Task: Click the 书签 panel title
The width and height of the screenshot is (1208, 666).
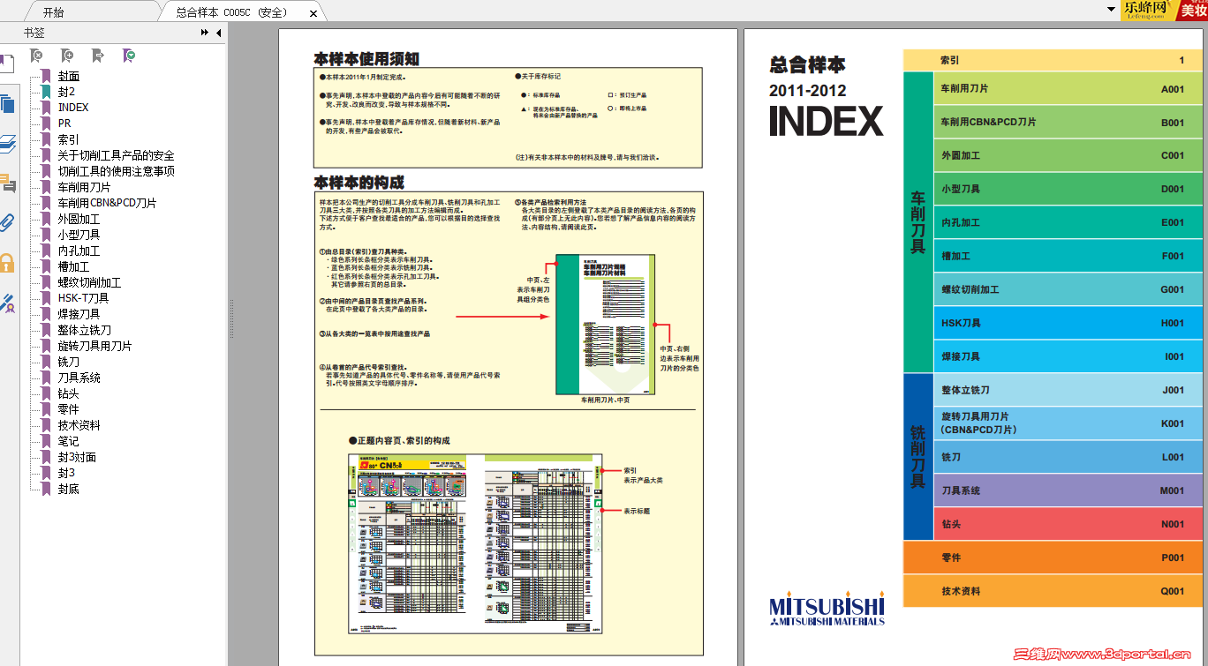Action: coord(34,33)
